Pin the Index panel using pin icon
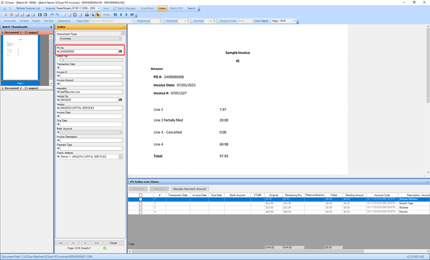Screen dimensions: 430x260 (x=124, y=27)
